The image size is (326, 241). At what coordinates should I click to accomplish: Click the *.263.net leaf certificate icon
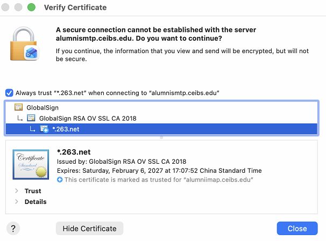click(x=45, y=129)
